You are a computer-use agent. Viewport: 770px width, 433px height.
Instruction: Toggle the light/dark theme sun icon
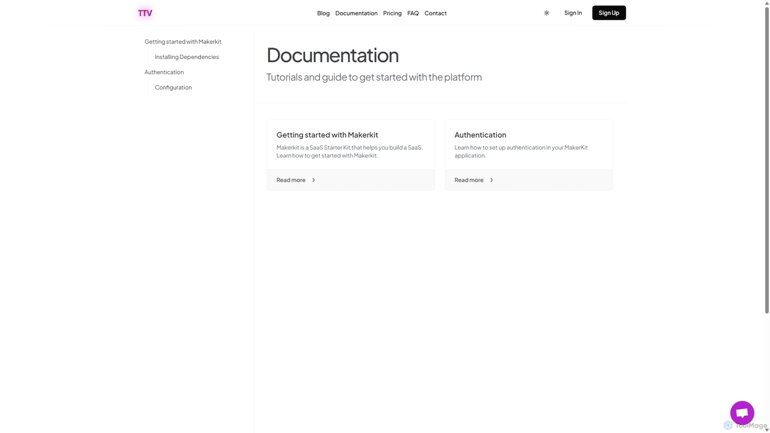(x=546, y=13)
